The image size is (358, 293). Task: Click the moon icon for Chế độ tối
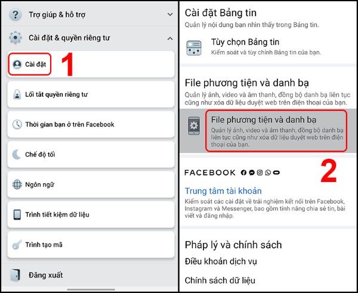click(x=17, y=155)
